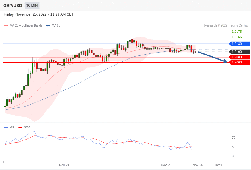Click the MA 50 legend swatch
The height and width of the screenshot is (170, 251).
click(x=48, y=26)
